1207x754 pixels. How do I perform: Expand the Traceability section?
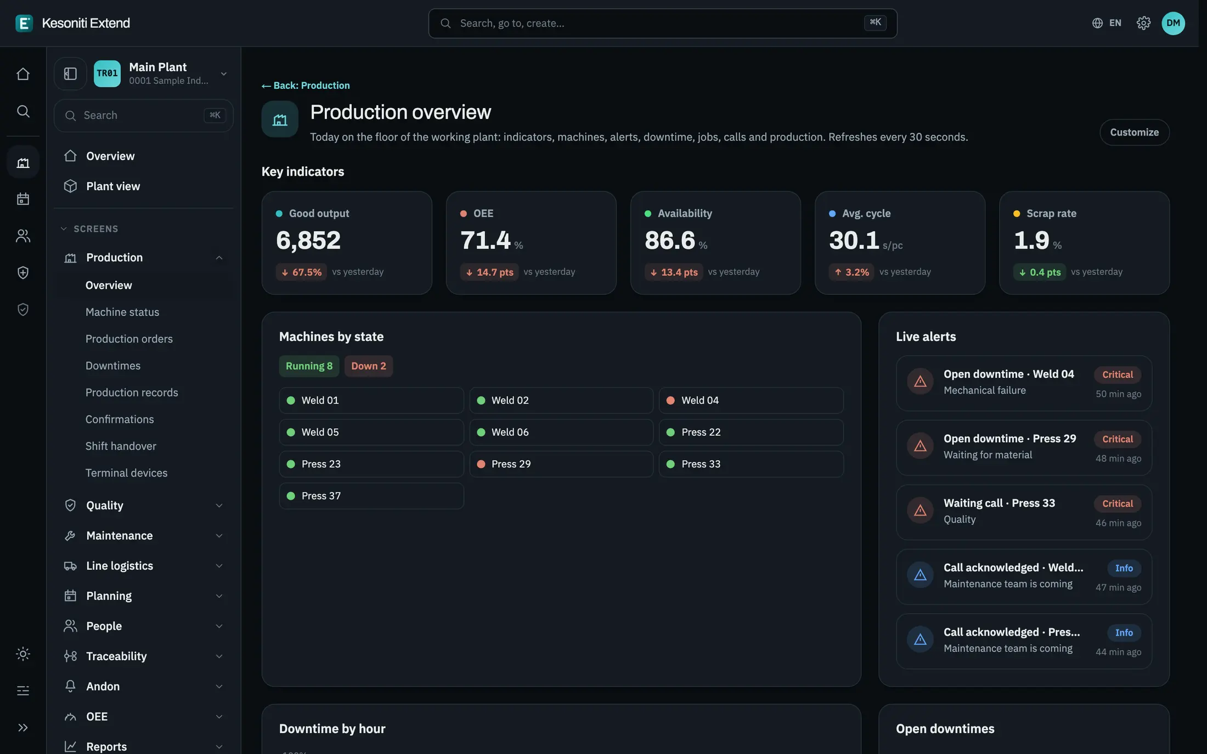[143, 656]
